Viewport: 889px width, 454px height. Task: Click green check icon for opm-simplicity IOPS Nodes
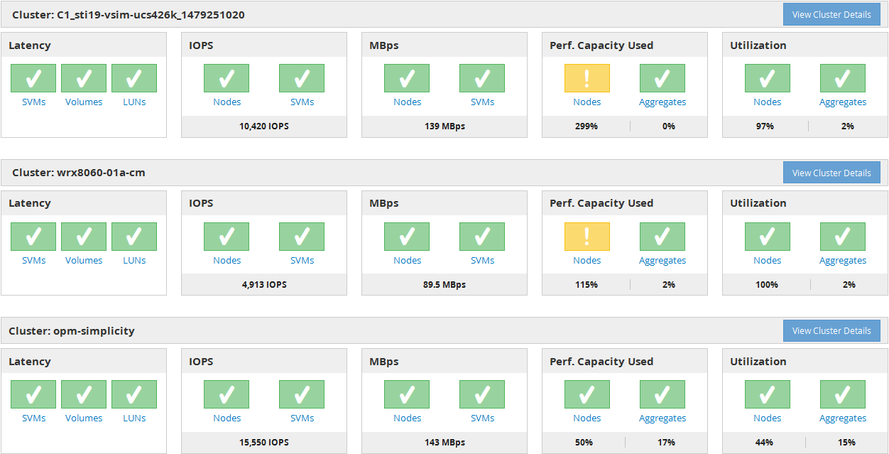(x=227, y=394)
